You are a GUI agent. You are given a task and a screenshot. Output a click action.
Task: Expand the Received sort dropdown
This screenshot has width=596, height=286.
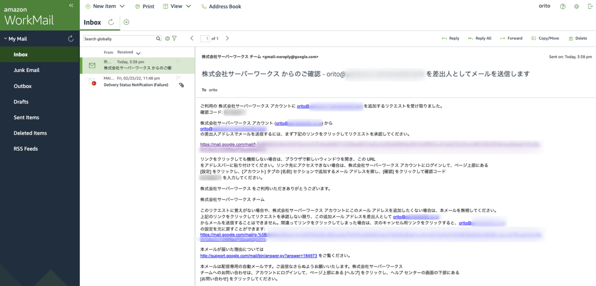(138, 53)
